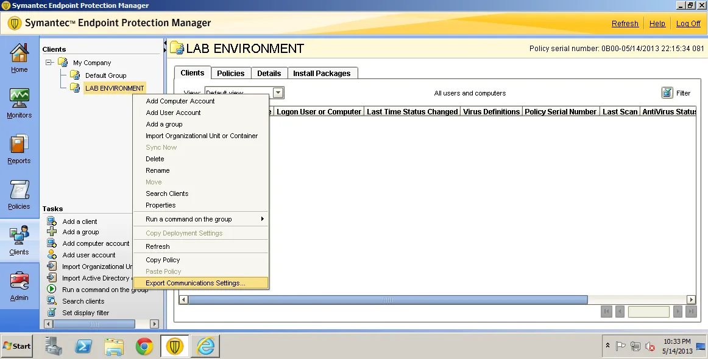Screen dimensions: 708x359
Task: Open the Monitors section icon
Action: pyautogui.click(x=19, y=98)
